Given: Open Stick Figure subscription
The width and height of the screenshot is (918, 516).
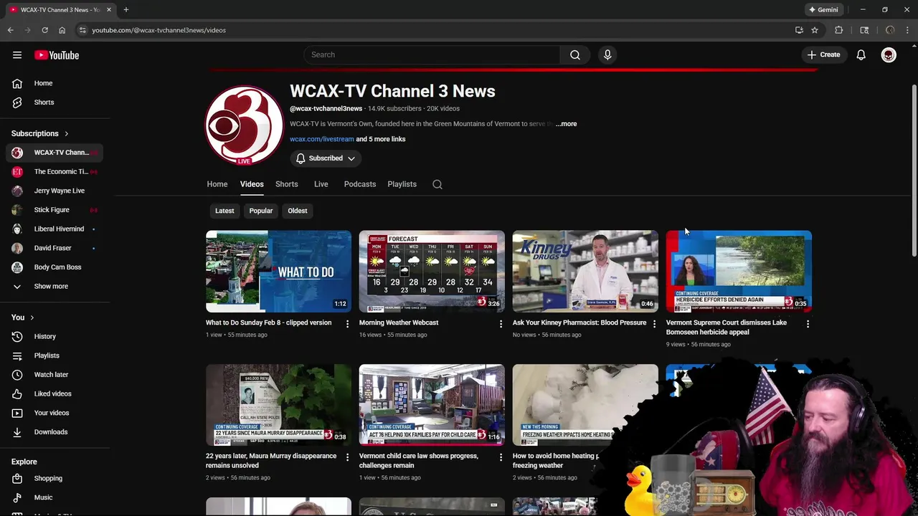Looking at the screenshot, I should pyautogui.click(x=55, y=210).
